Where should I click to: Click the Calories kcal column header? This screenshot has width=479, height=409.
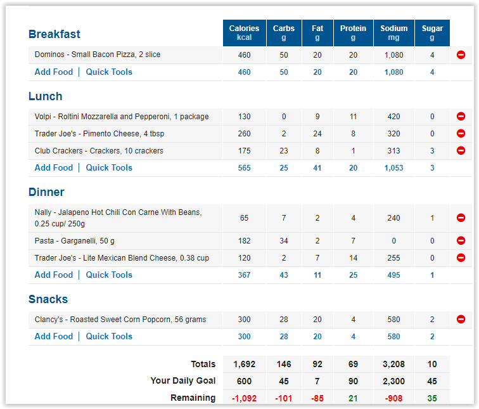click(x=245, y=33)
